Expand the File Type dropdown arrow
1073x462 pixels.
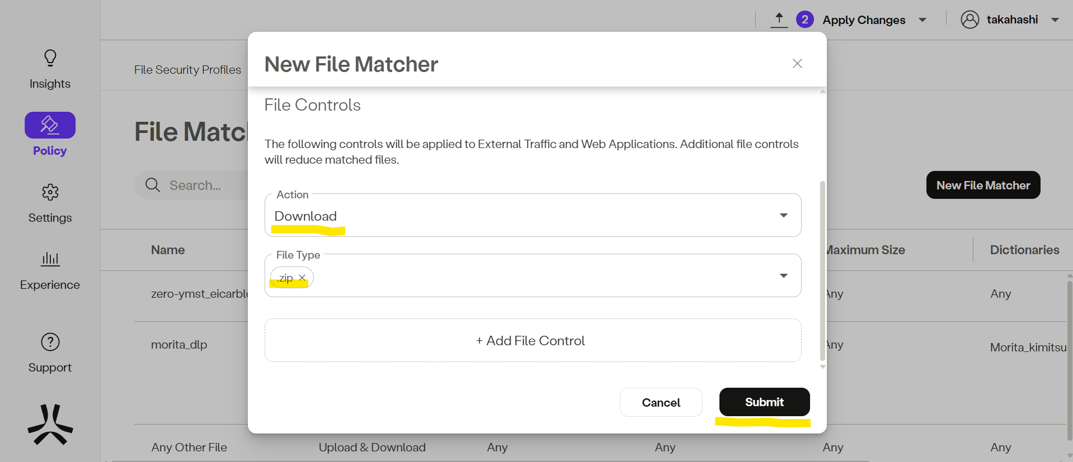(784, 276)
